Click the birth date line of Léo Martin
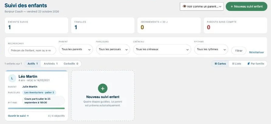 click(34, 81)
